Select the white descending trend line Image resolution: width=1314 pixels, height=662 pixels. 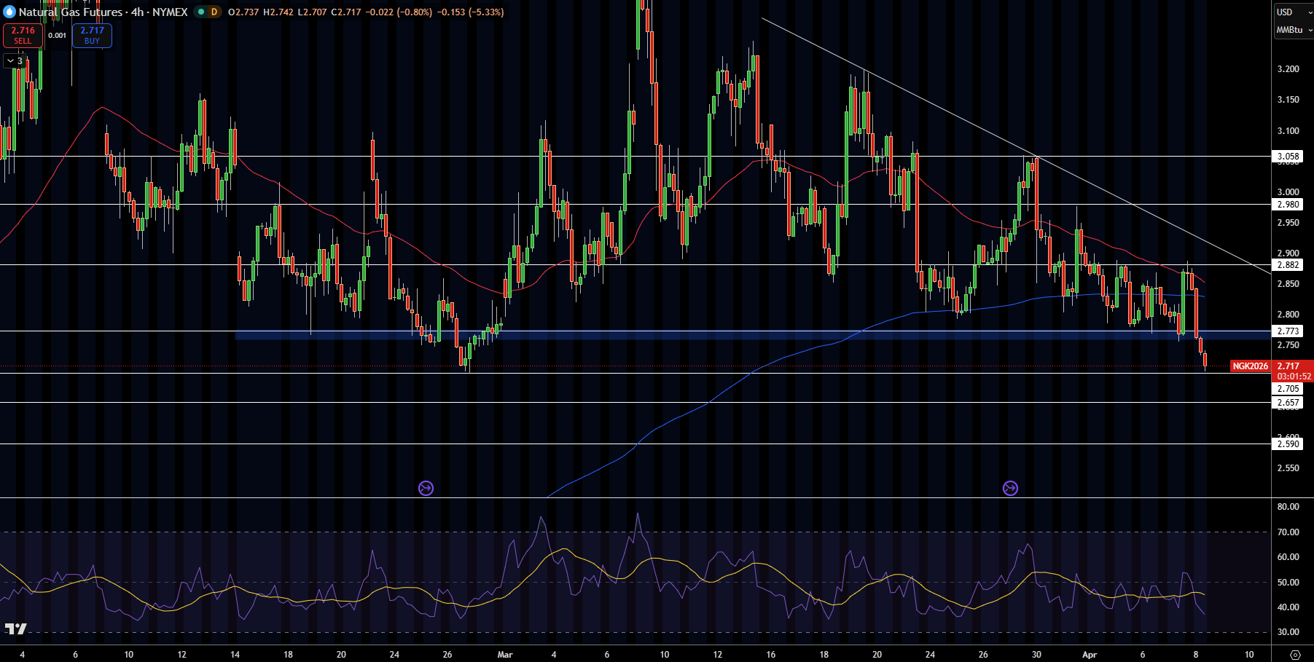(1017, 146)
